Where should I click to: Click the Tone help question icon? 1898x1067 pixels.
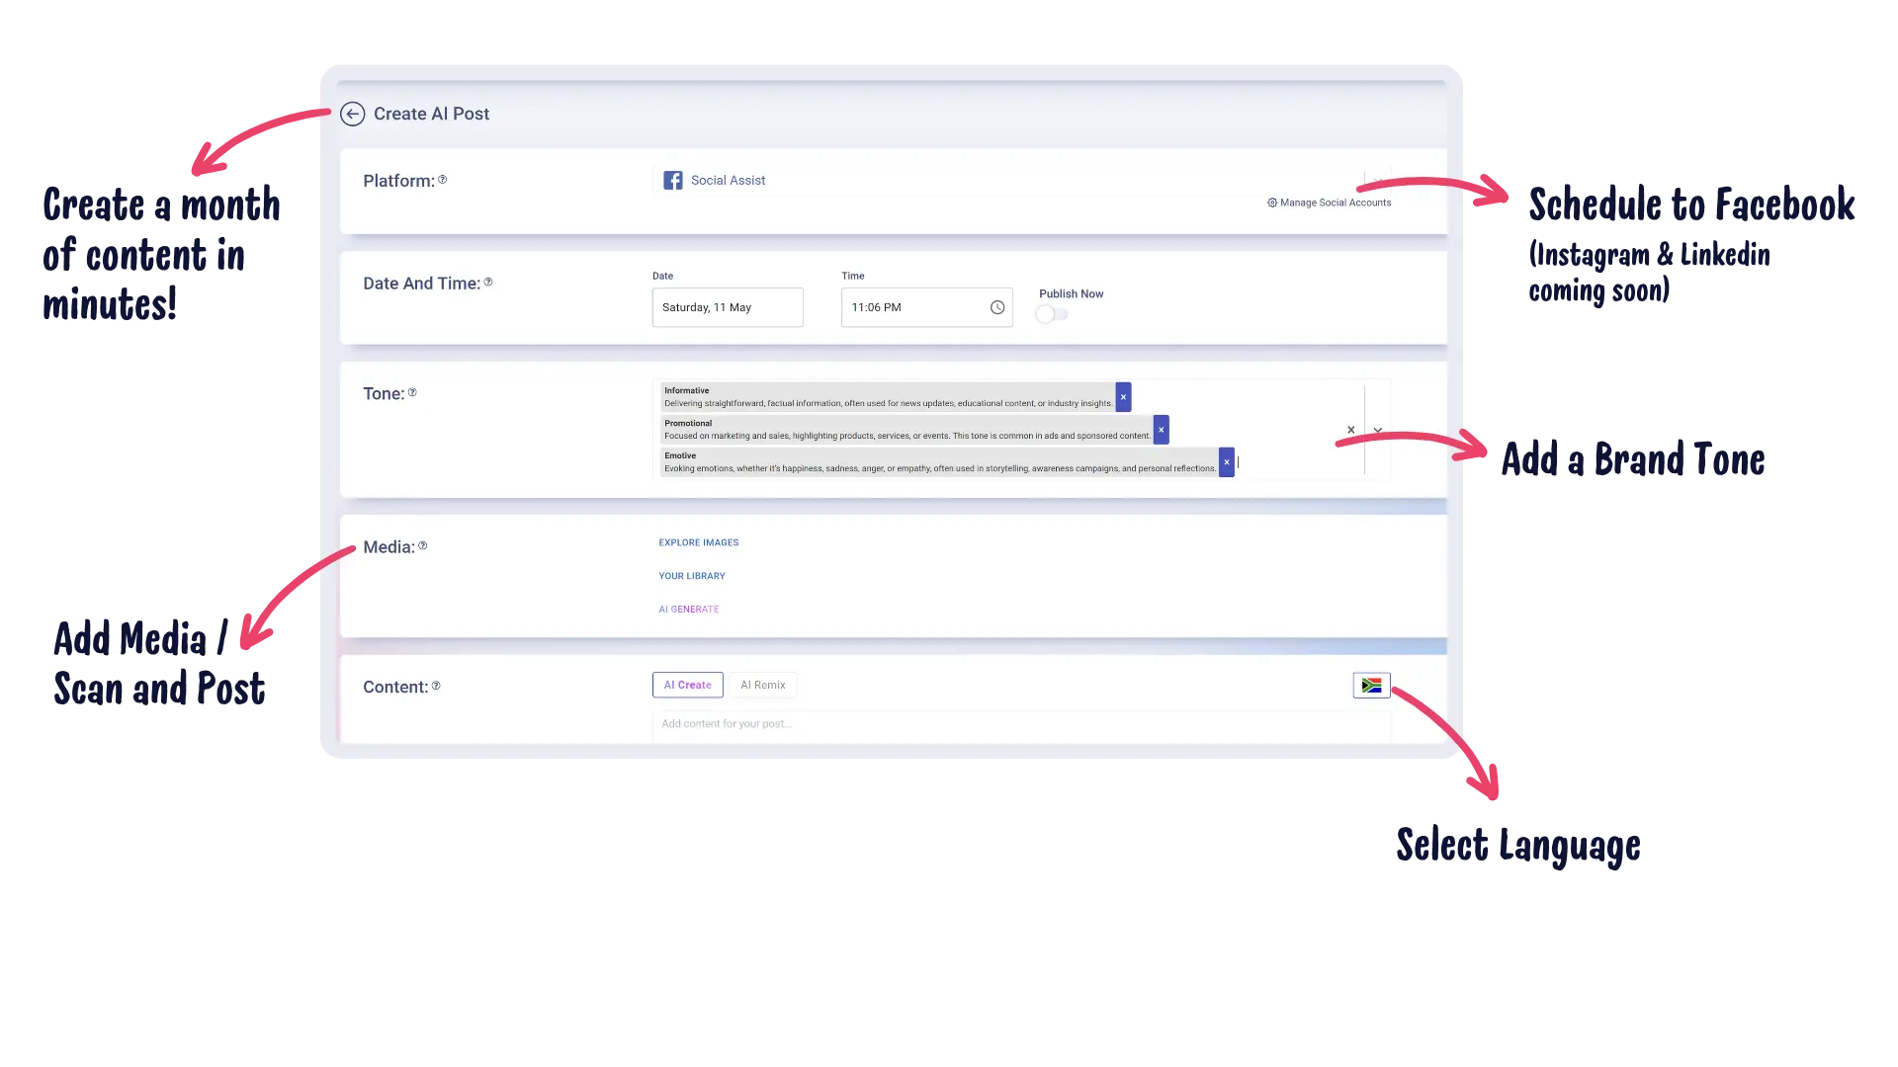pyautogui.click(x=413, y=392)
